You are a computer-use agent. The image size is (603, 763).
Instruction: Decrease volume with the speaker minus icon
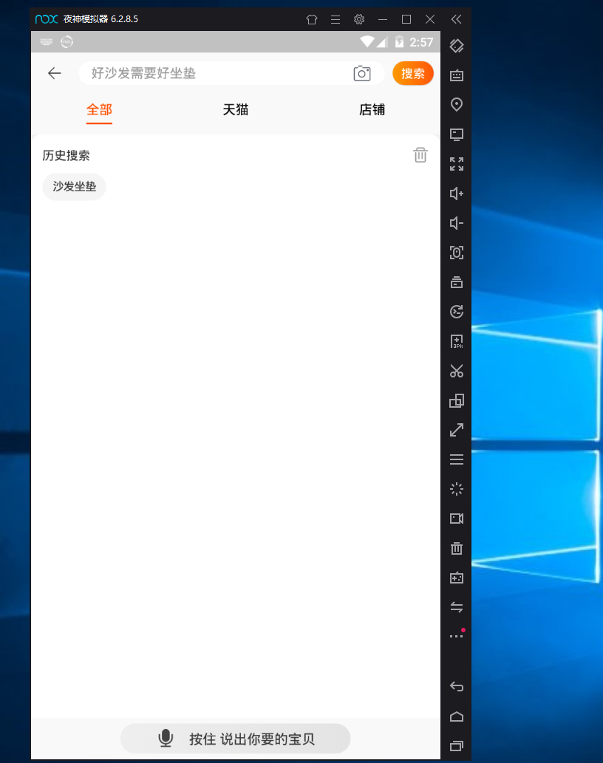(x=457, y=223)
